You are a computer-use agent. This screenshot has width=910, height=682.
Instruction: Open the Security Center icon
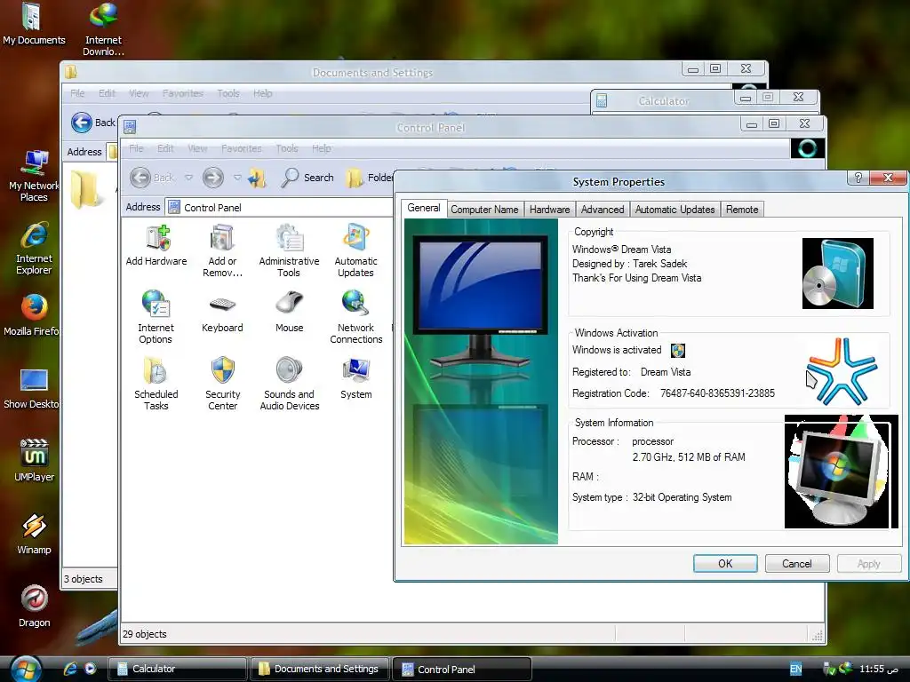click(222, 384)
